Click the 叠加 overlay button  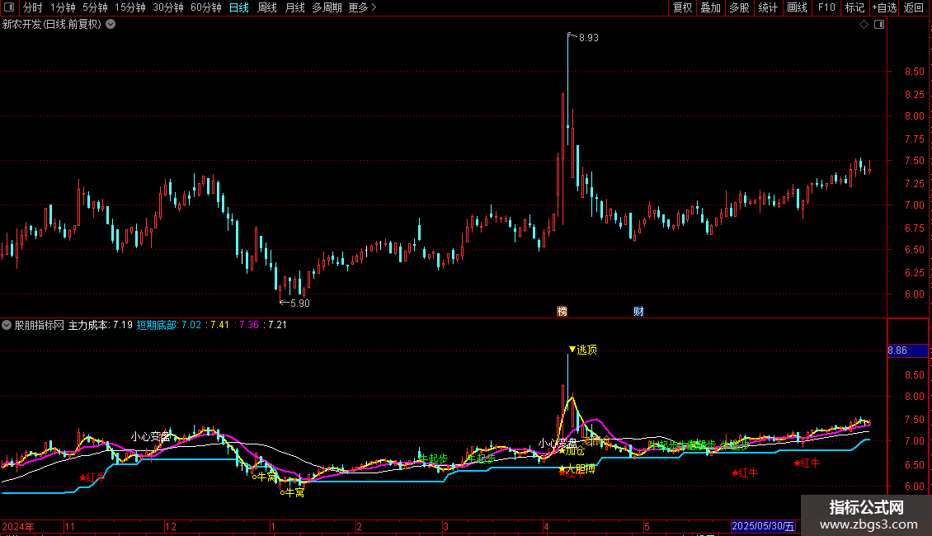click(710, 7)
